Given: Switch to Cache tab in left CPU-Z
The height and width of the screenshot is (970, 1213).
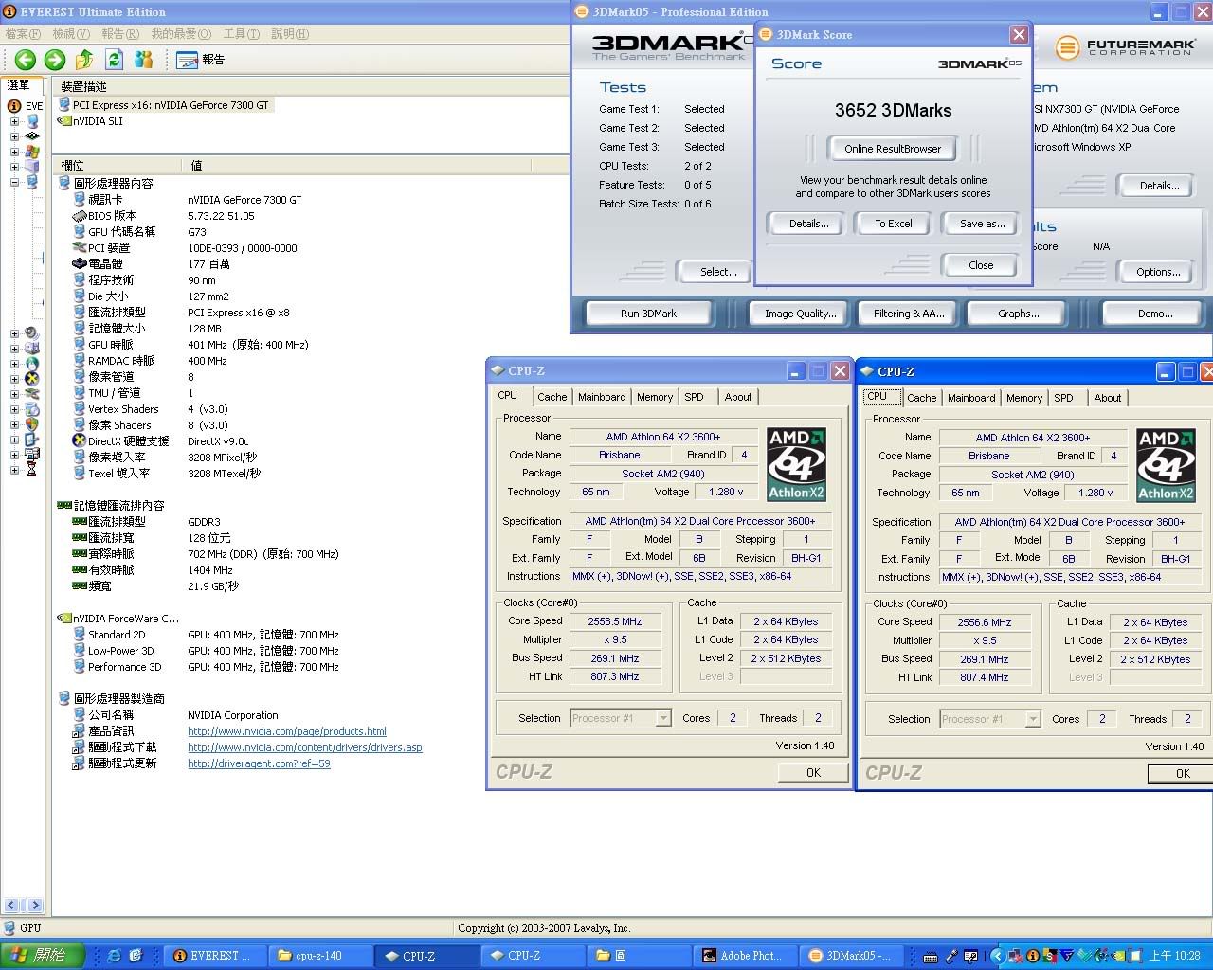Looking at the screenshot, I should point(552,397).
